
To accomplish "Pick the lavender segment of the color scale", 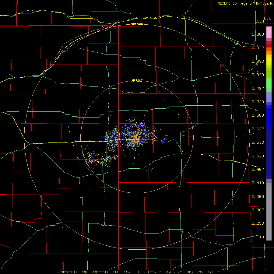I will 269,97.
